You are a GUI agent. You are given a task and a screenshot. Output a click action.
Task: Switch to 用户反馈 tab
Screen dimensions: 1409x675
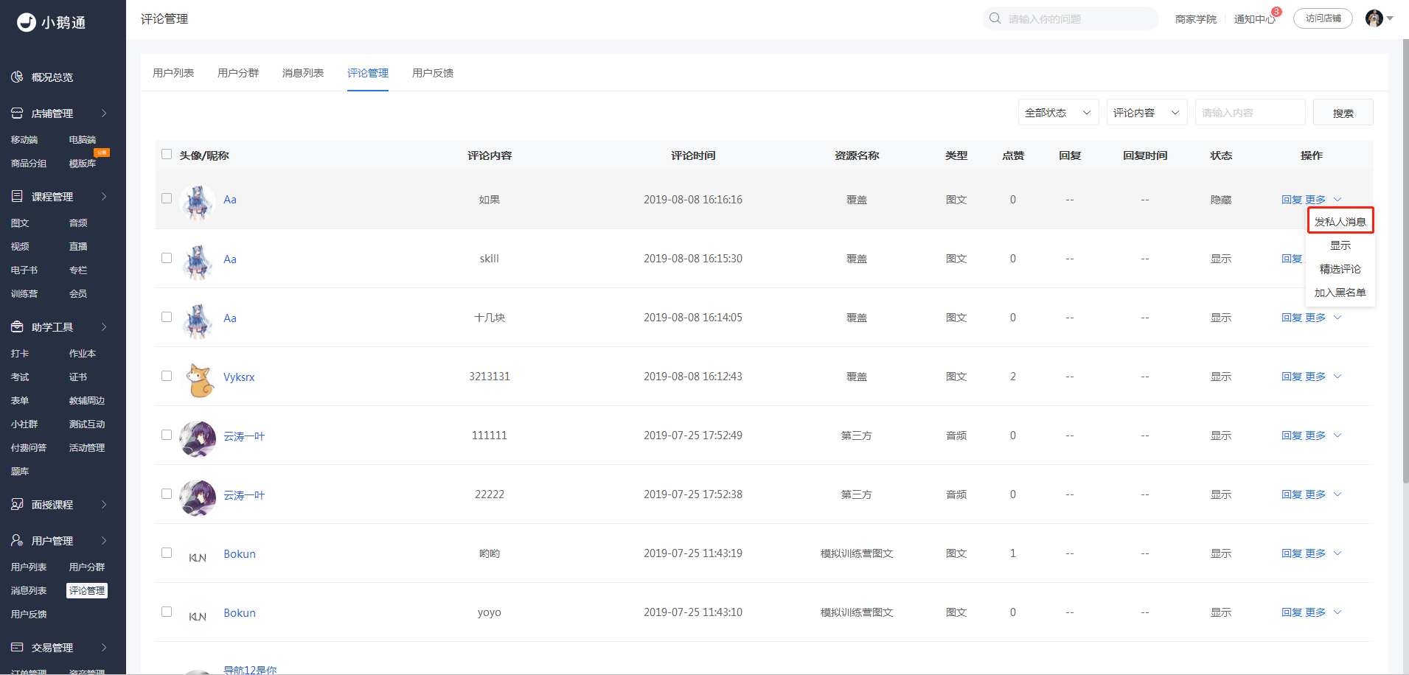(433, 73)
